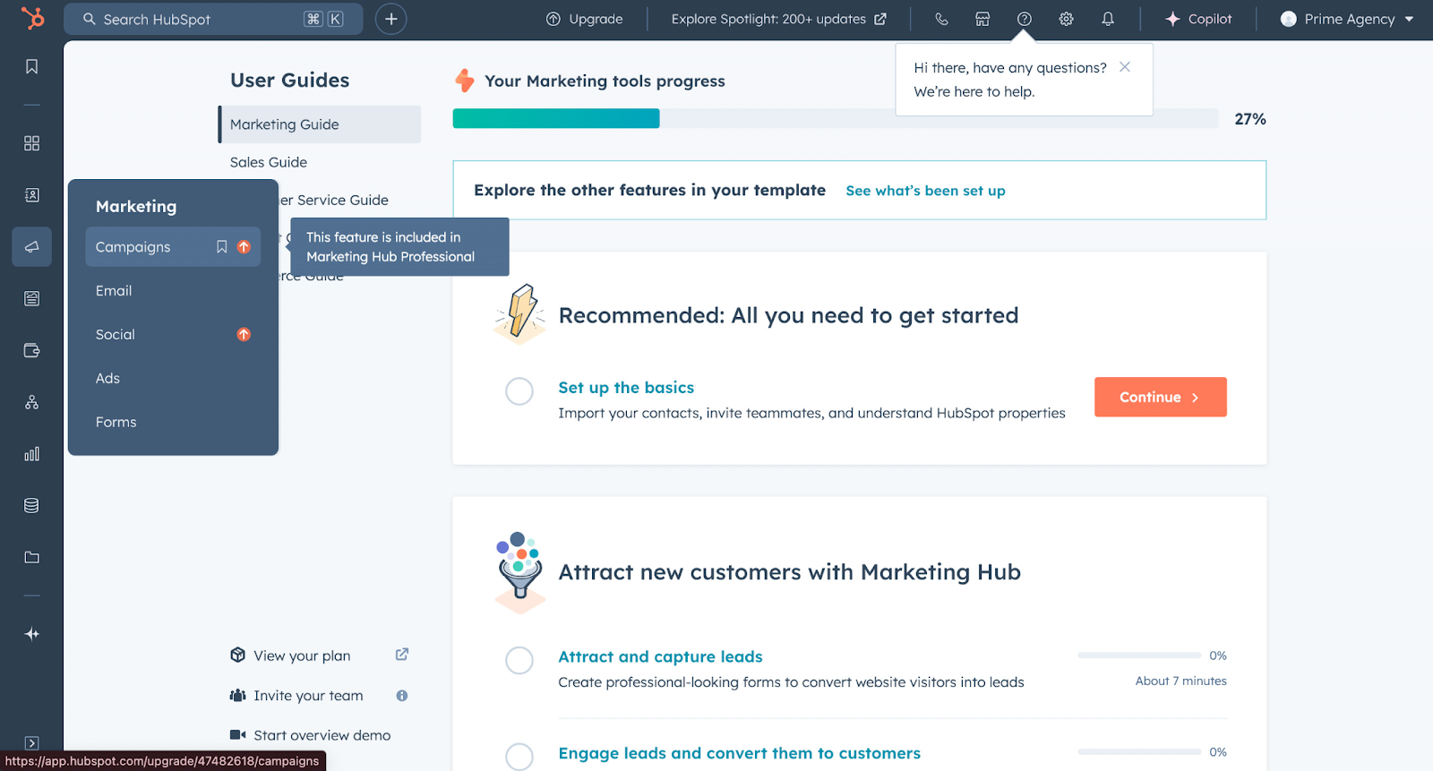Click the orange lightning progress icon
The image size is (1433, 771).
[x=465, y=81]
